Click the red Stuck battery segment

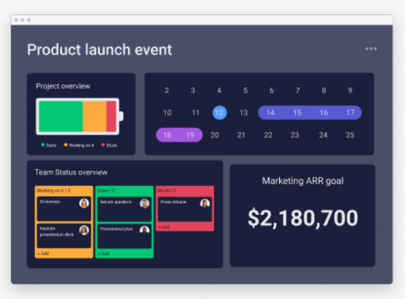(111, 116)
